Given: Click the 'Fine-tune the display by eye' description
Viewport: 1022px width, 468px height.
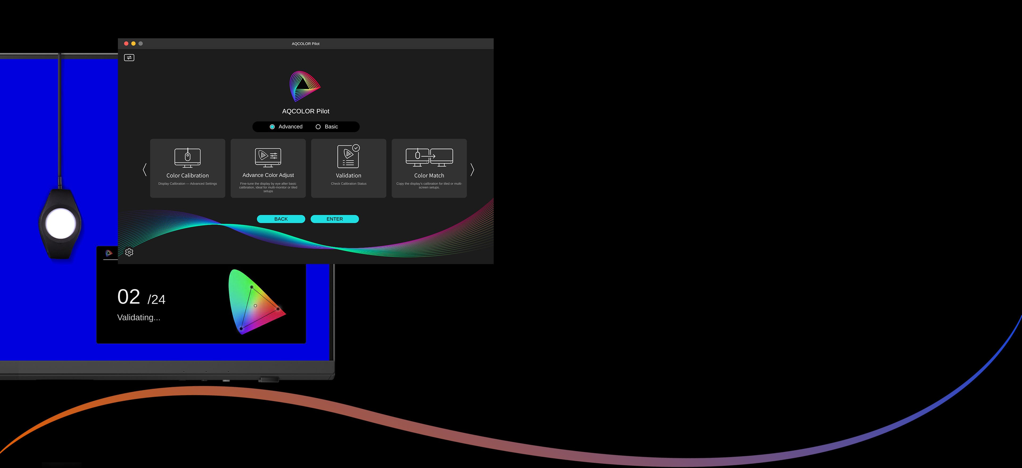Looking at the screenshot, I should coord(268,187).
